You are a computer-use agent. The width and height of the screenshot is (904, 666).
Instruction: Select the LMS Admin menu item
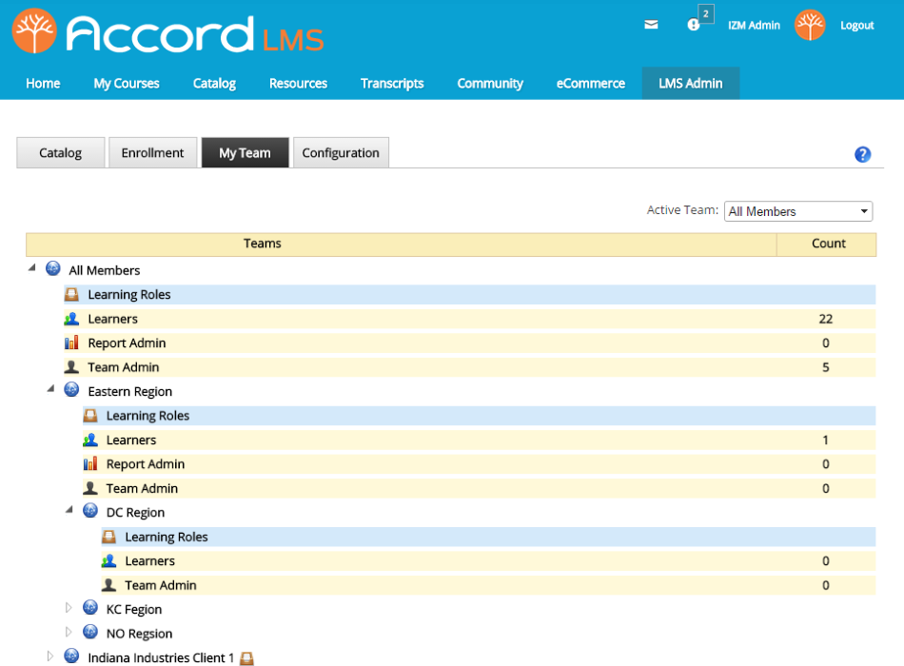[691, 84]
